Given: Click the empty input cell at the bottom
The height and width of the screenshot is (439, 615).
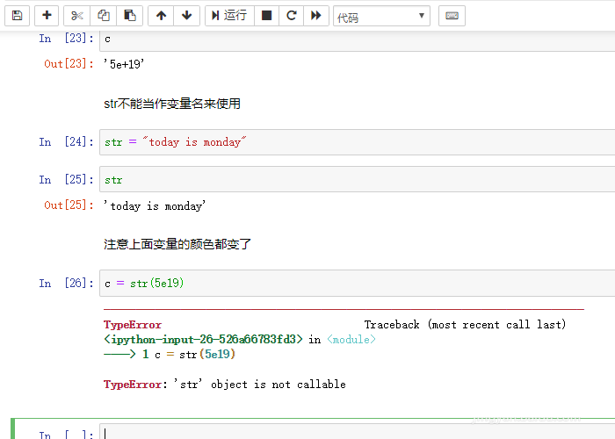Looking at the screenshot, I should (x=358, y=431).
